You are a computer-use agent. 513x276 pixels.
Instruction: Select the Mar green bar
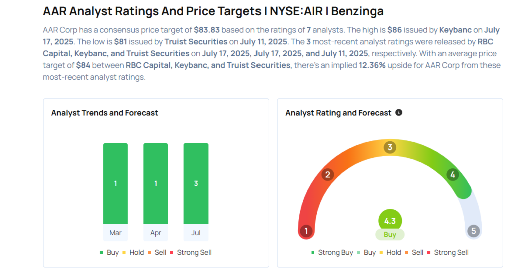coord(115,183)
